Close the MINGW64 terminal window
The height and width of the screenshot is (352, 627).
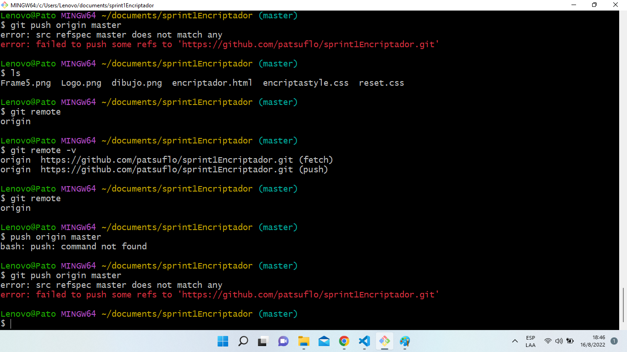[616, 5]
